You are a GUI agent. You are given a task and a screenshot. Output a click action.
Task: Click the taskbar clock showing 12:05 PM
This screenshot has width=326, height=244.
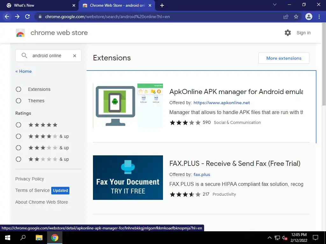pos(299,238)
